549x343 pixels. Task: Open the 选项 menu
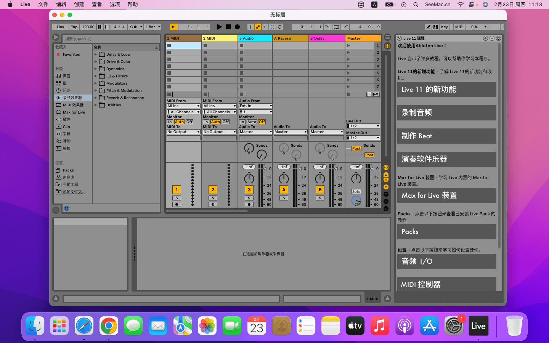pyautogui.click(x=115, y=5)
